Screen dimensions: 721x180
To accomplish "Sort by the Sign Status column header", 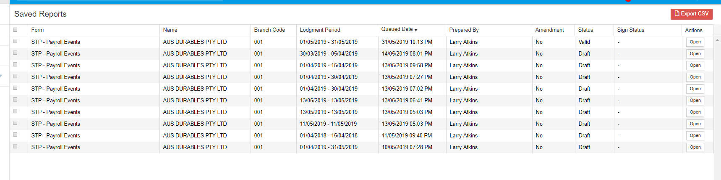I will [630, 30].
